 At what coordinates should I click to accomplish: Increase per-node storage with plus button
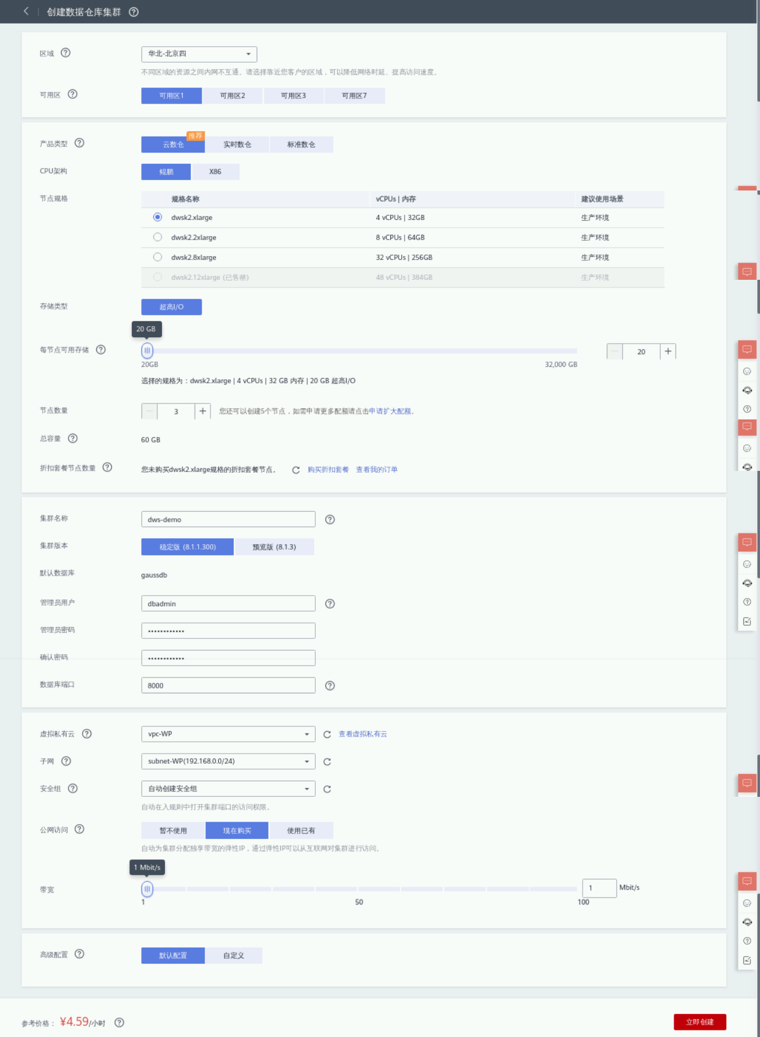(x=668, y=351)
